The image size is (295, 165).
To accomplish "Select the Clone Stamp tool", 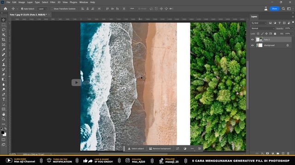I will tap(4, 65).
